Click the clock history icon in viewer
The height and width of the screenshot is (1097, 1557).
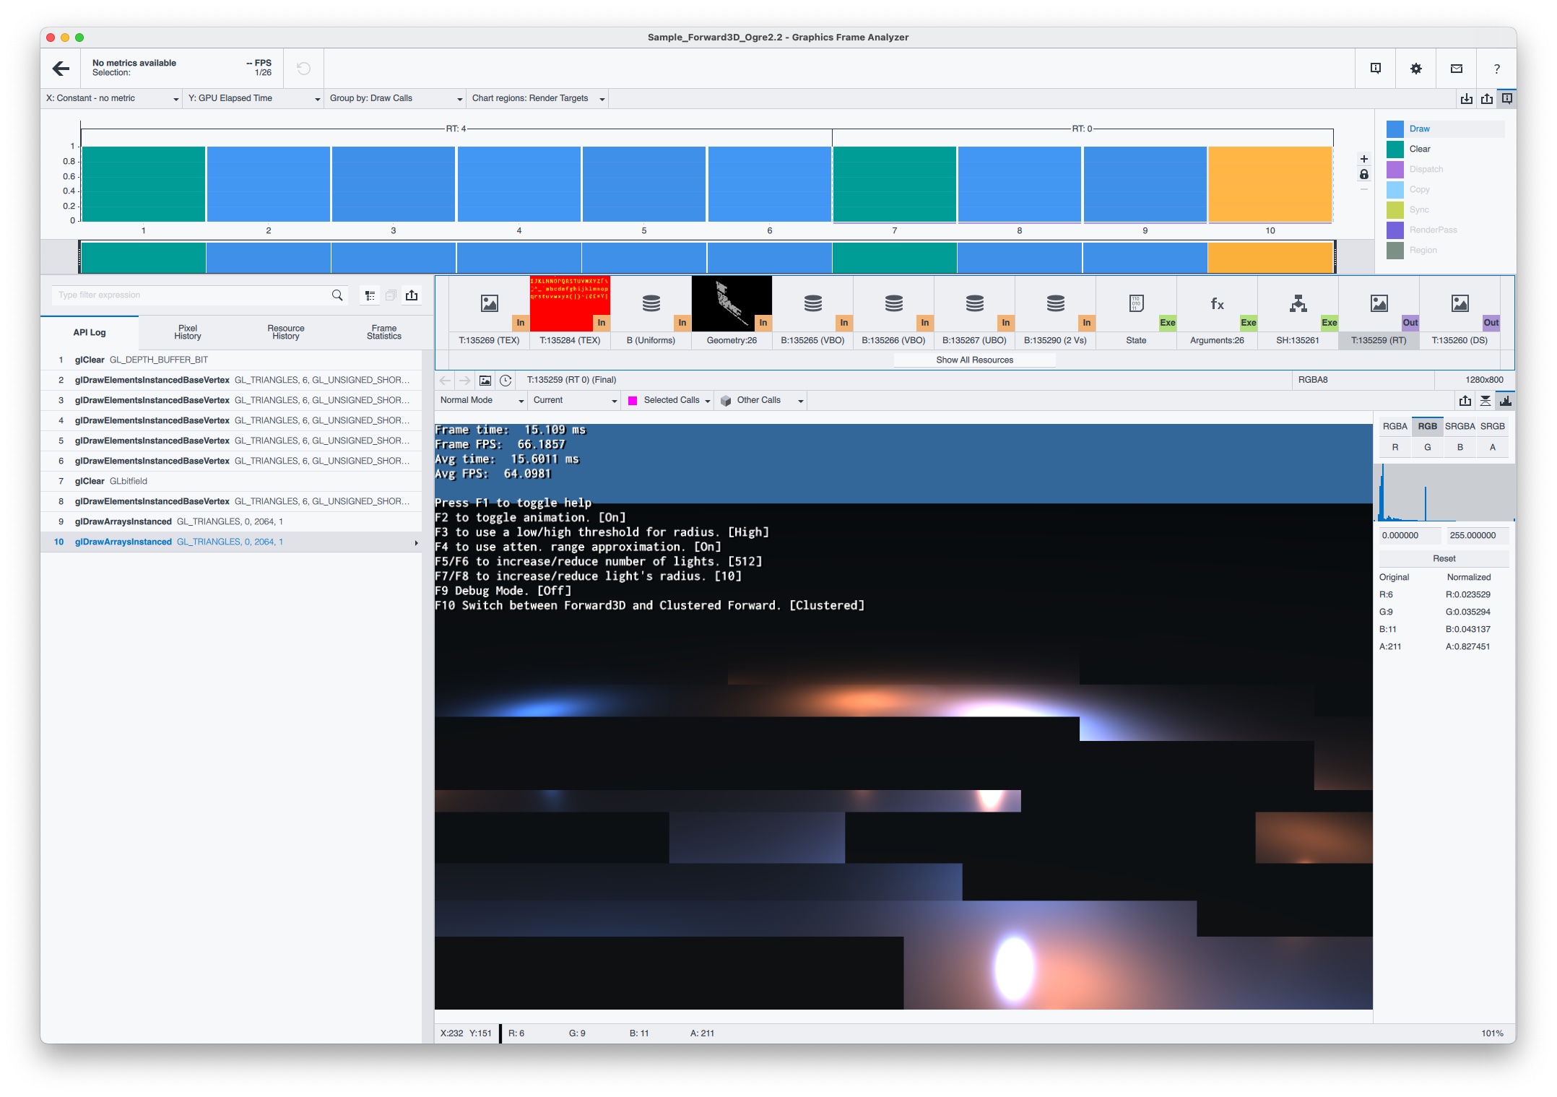(506, 381)
